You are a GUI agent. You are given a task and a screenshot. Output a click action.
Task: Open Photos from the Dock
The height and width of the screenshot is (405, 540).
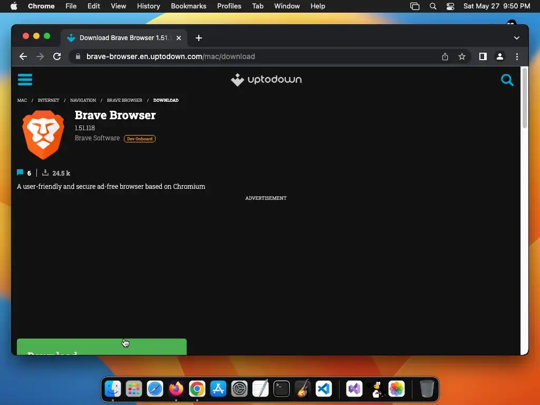(397, 389)
